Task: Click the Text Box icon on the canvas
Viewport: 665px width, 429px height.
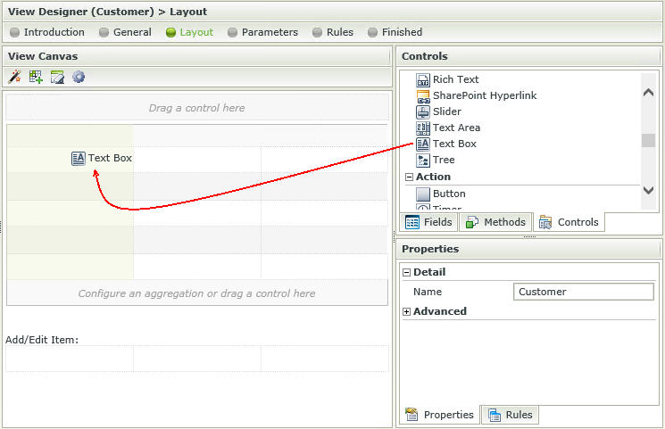Action: (x=78, y=158)
